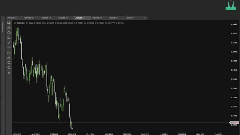Image resolution: width=240 pixels, height=135 pixels.
Task: Open the chart layout icon in the toolbar
Action: pos(9,23)
